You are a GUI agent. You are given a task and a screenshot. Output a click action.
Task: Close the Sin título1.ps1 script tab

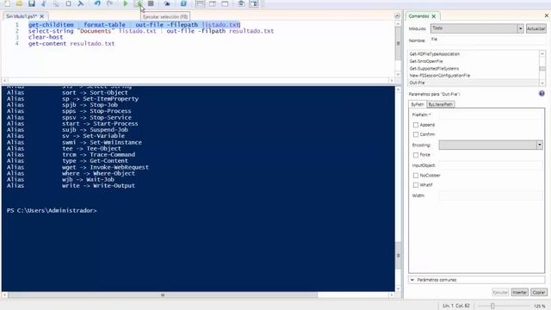[42, 16]
